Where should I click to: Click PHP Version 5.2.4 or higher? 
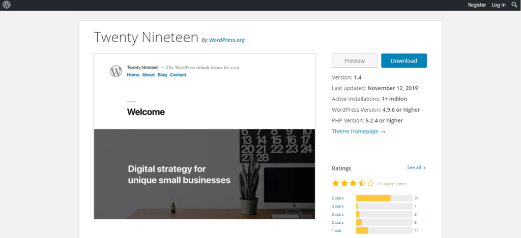click(367, 120)
